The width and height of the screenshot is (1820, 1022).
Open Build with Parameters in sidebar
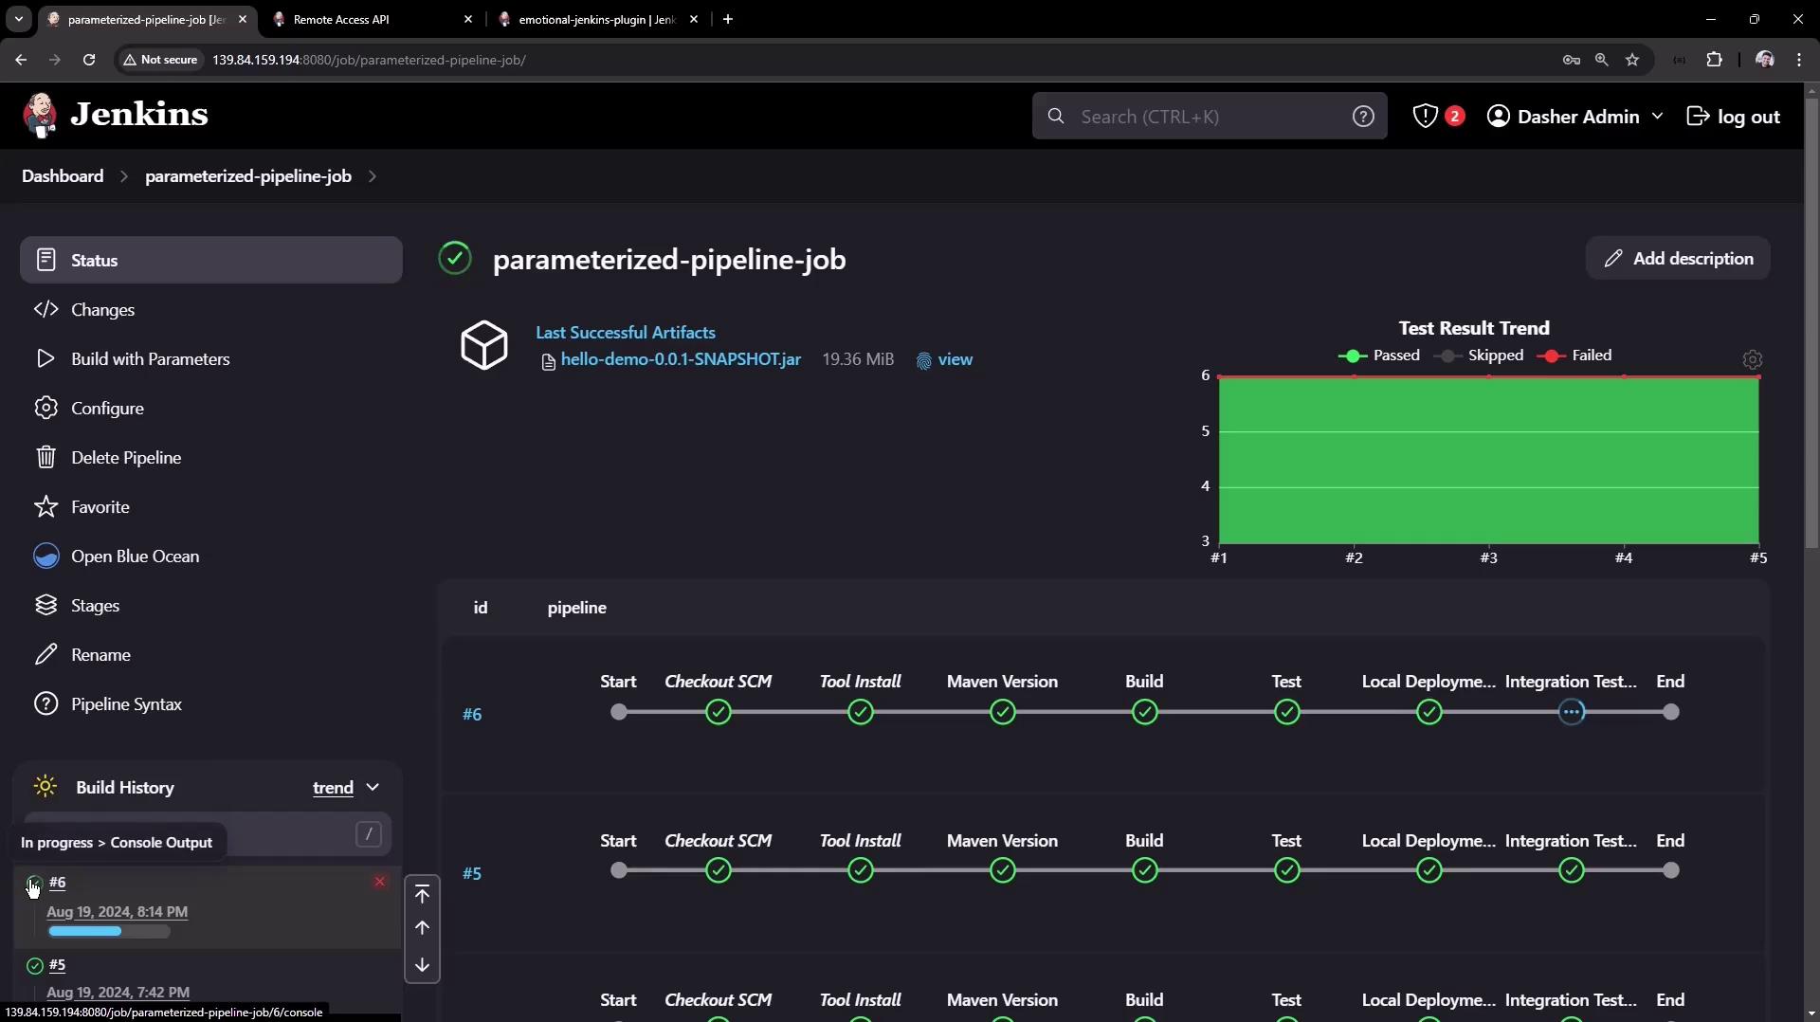pyautogui.click(x=150, y=359)
